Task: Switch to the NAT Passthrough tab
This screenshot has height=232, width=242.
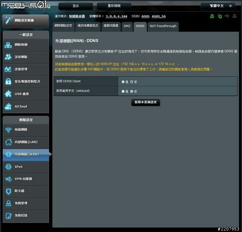Action: pos(162,26)
